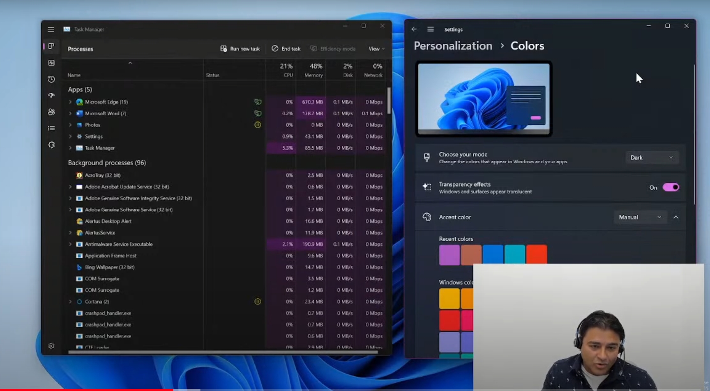The image size is (710, 391).
Task: Open App history icon in Task Manager sidebar
Action: pos(51,79)
